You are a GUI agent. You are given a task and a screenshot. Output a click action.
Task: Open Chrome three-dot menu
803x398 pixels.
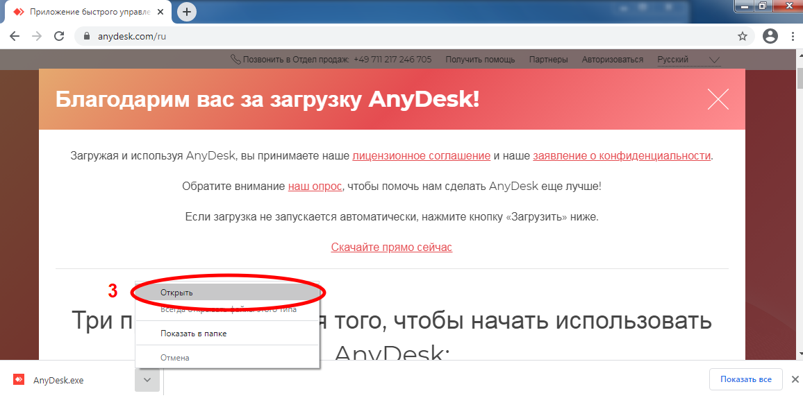791,36
